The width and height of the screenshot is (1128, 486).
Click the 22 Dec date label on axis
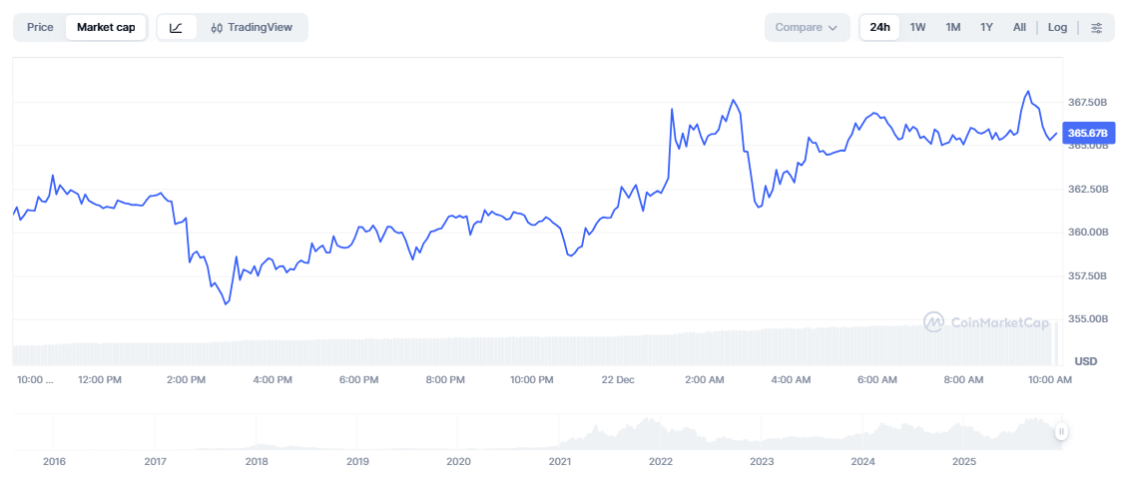pos(618,380)
